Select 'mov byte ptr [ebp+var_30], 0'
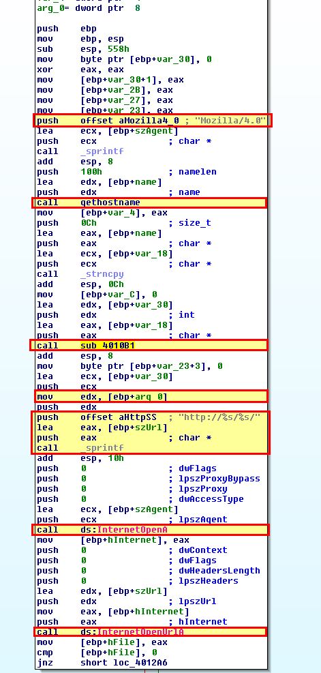 pyautogui.click(x=124, y=59)
